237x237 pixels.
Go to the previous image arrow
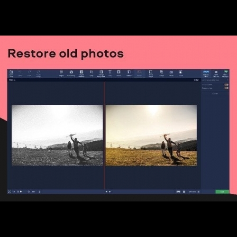point(106,191)
